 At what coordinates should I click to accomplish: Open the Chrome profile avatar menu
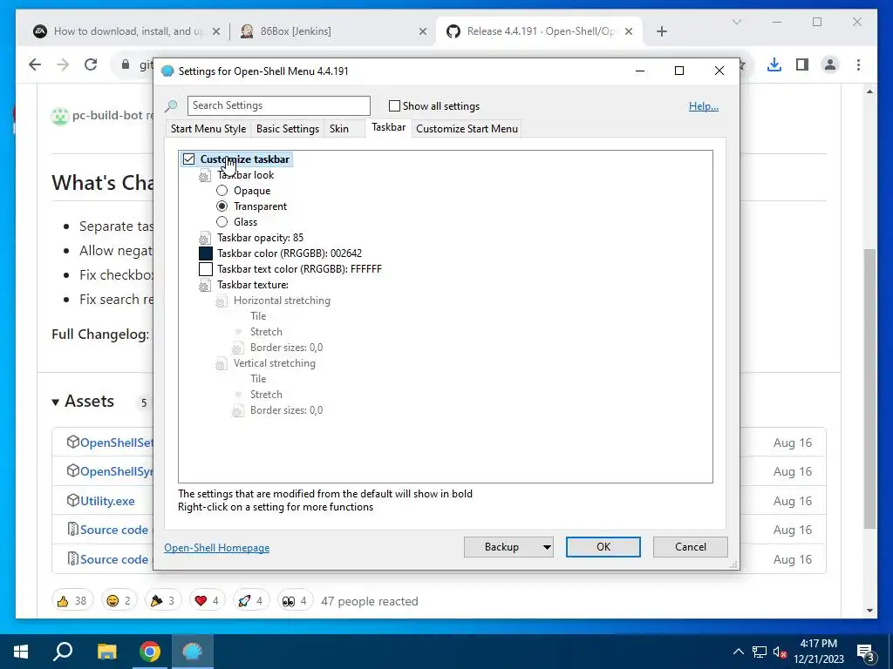tap(830, 64)
